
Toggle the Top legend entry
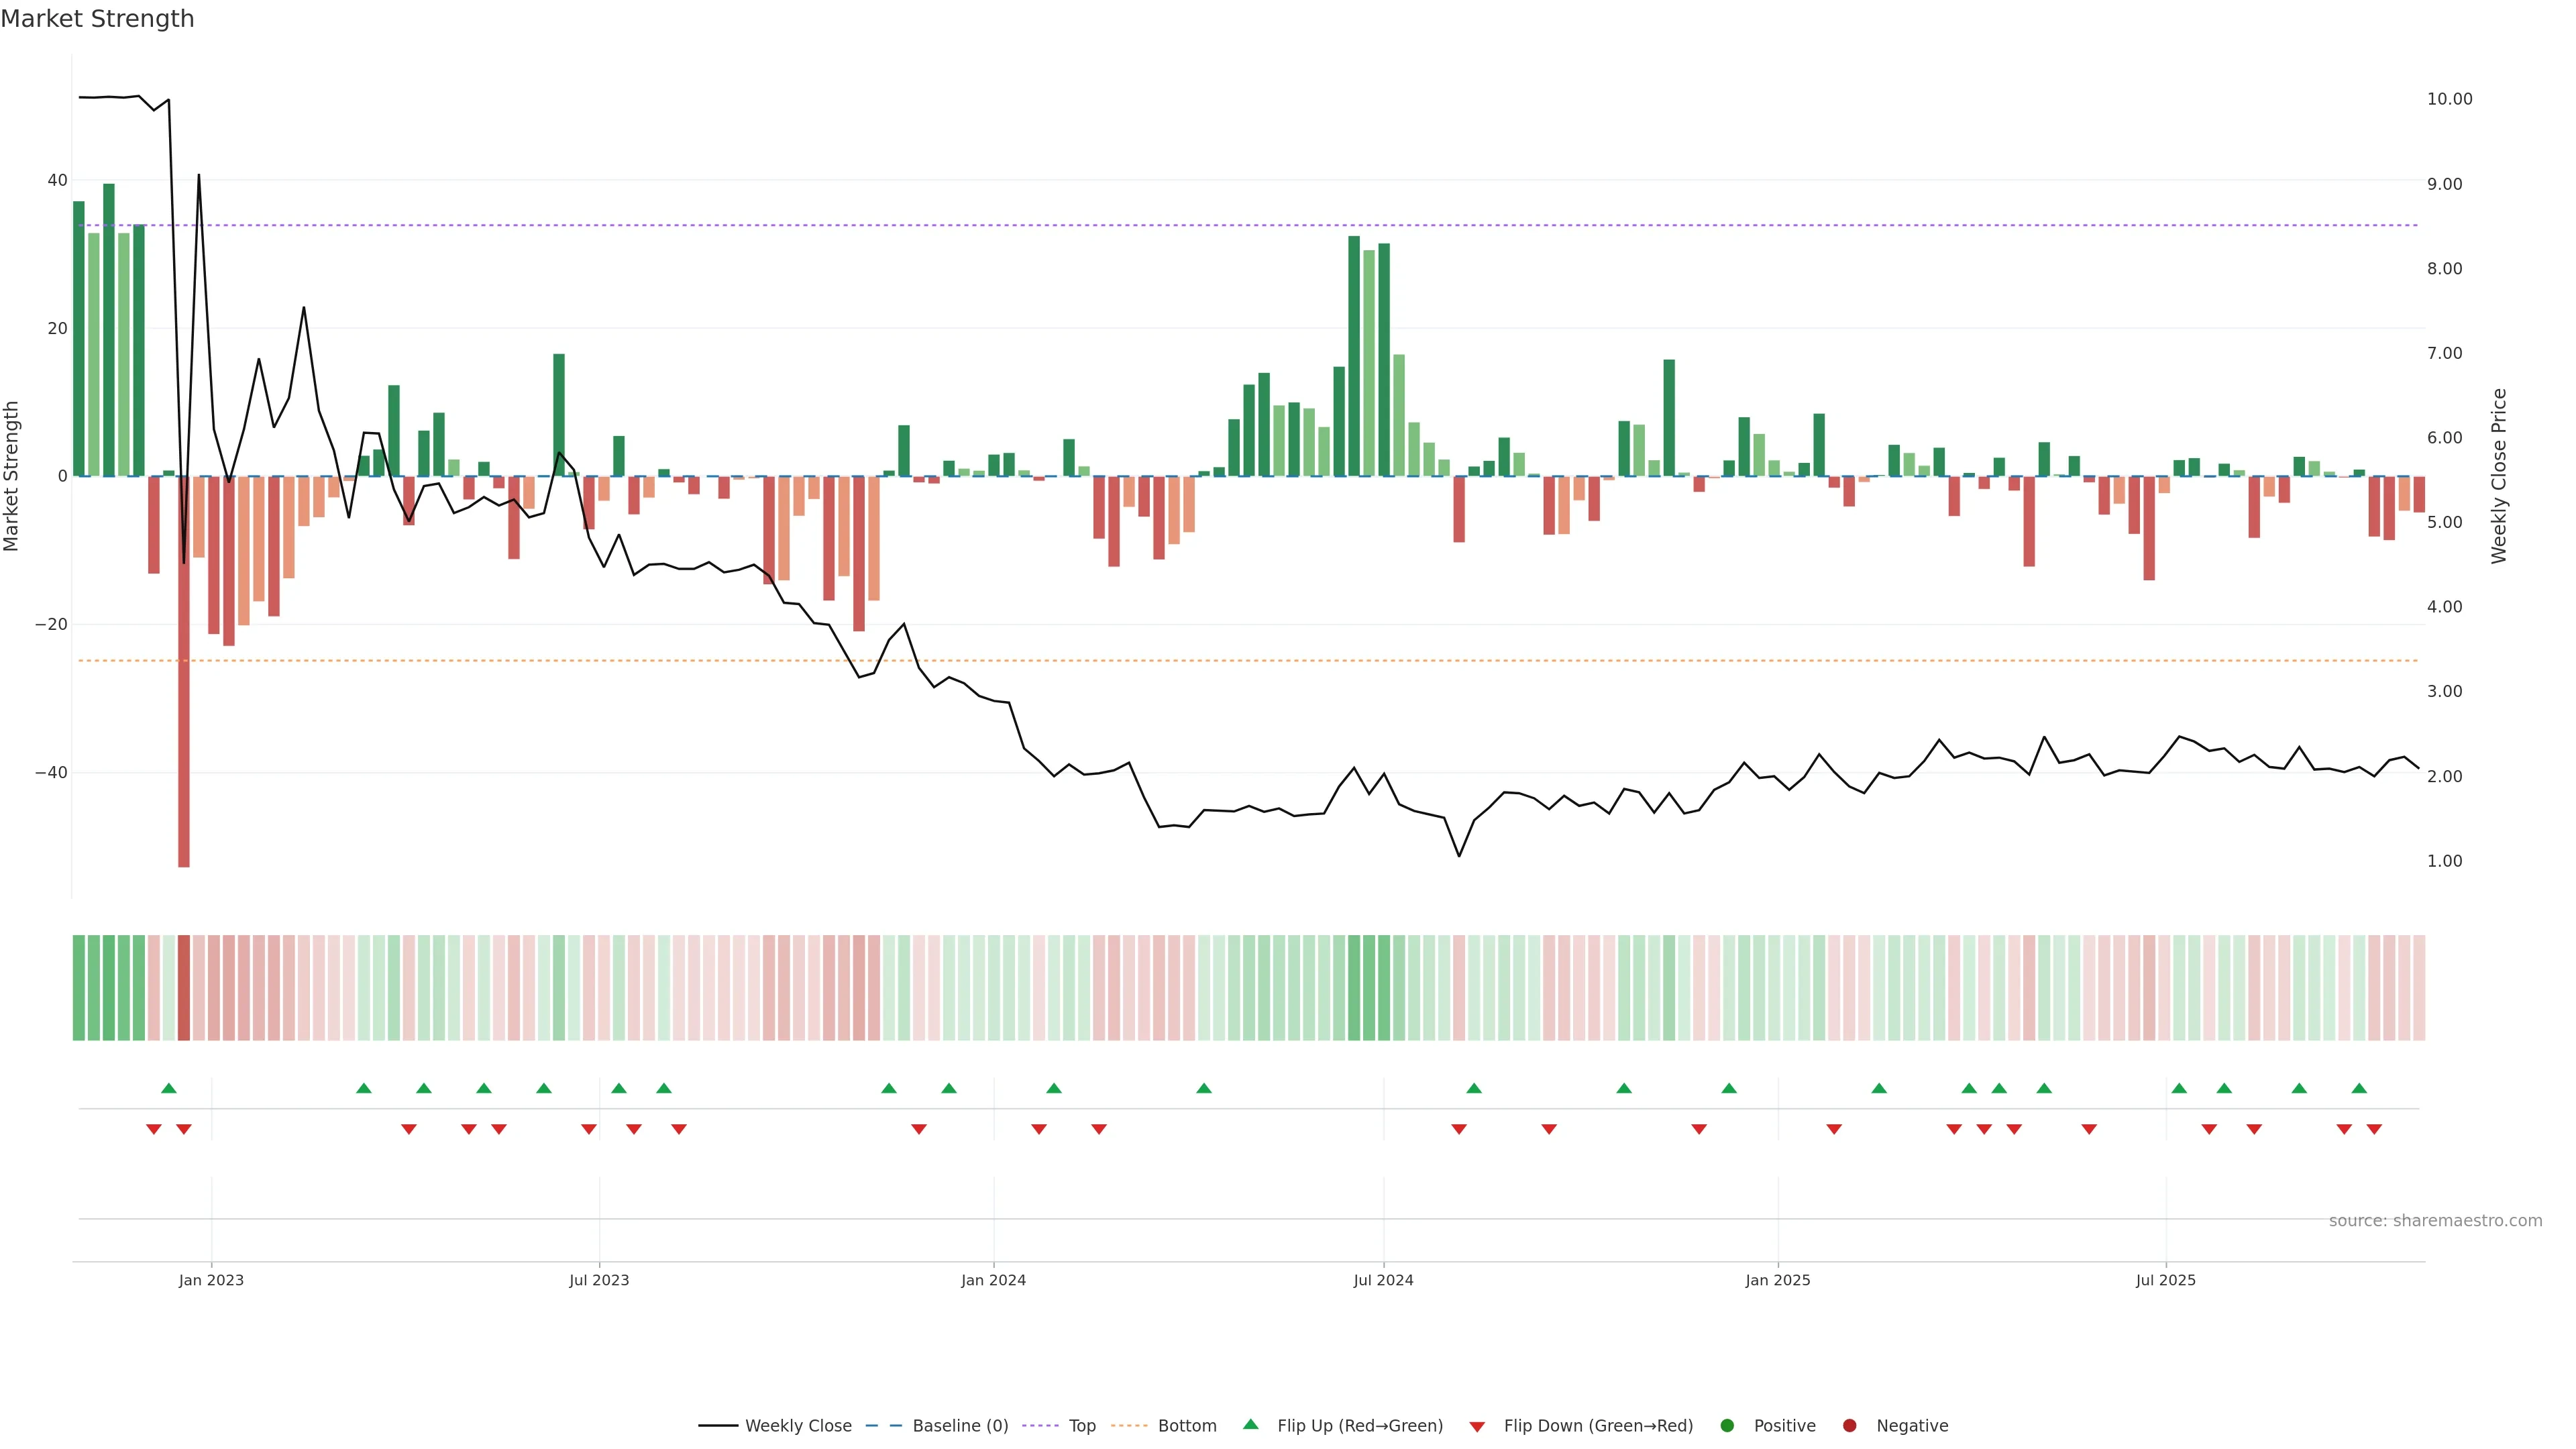click(x=1081, y=1425)
